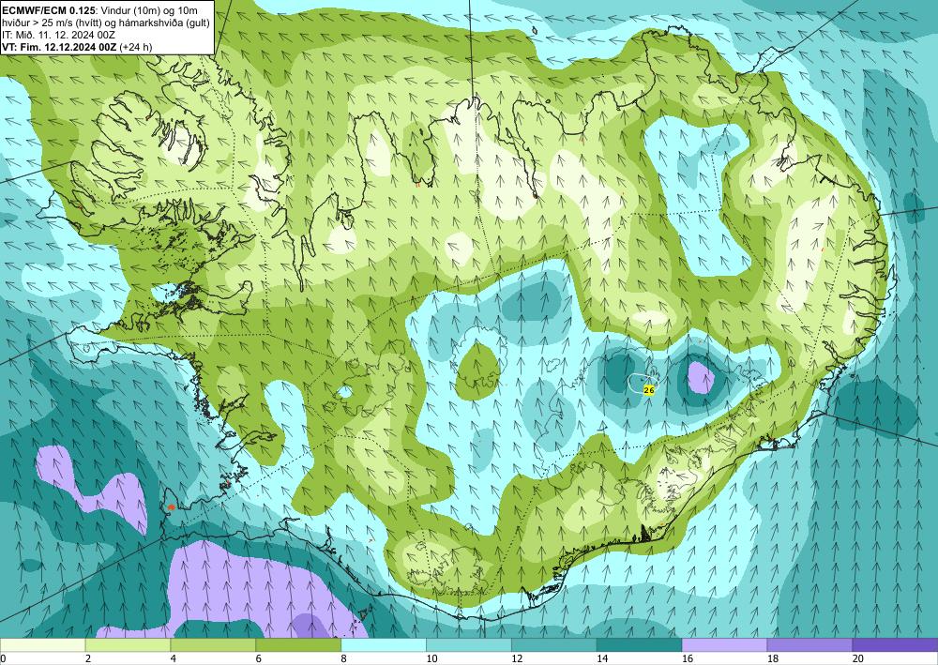
Task: Click 'IT: Mið. 11. 12. 2024 00Z' text
Action: (x=58, y=35)
